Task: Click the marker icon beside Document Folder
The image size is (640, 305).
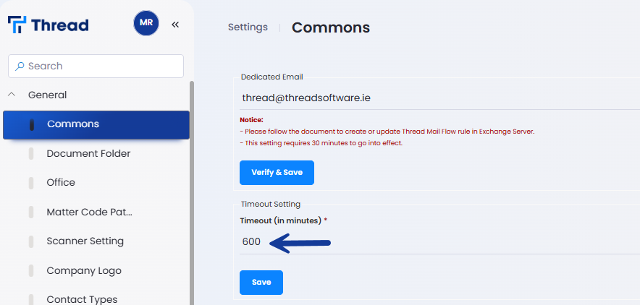Action: coord(31,154)
